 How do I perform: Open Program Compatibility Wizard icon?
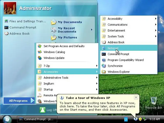(104, 60)
